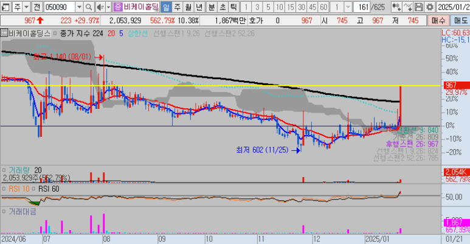The width and height of the screenshot is (470, 244).
Task: Select the 년 yearly chart tab
Action: tap(199, 7)
